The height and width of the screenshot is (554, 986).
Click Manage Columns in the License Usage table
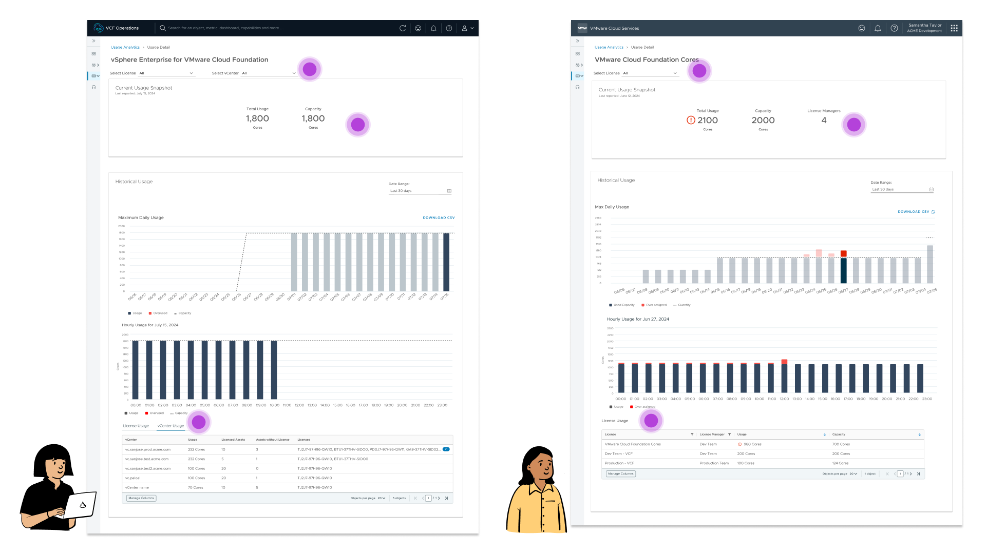(x=621, y=474)
